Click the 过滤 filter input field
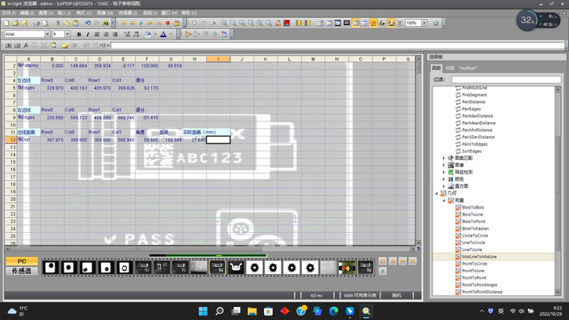Viewport: 569px width, 320px height. click(x=506, y=79)
